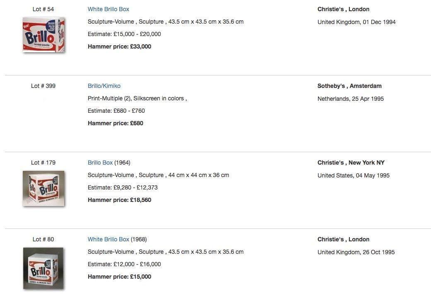Click the Lot # 179 label
Image resolution: width=431 pixels, height=294 pixels.
click(43, 163)
